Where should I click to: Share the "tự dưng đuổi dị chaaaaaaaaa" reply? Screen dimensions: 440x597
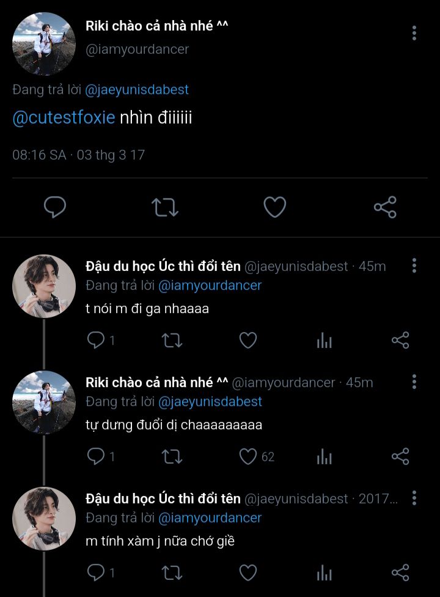pos(400,456)
